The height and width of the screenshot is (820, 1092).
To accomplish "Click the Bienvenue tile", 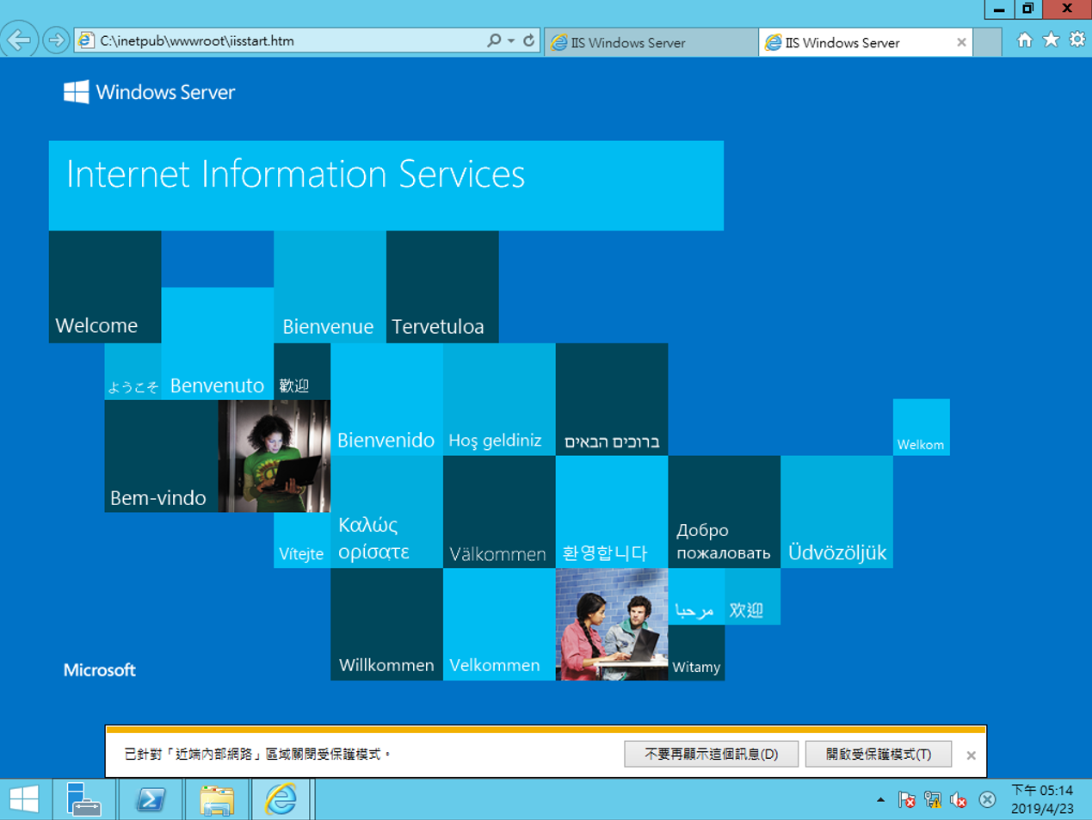I will pyautogui.click(x=330, y=287).
